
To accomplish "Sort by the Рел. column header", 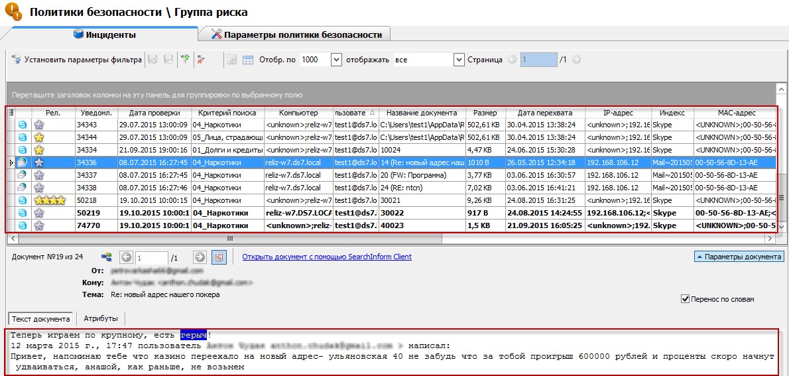I will 53,113.
